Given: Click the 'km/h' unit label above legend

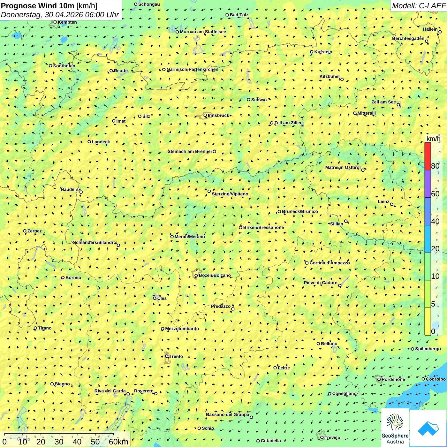Looking at the screenshot, I should (433, 139).
